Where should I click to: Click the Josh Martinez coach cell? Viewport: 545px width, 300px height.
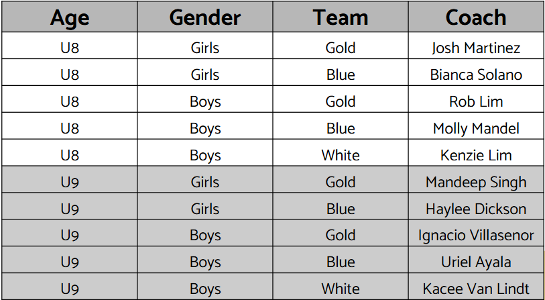click(476, 46)
